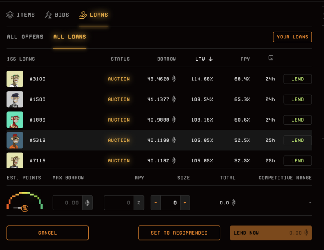Sort by the Borrow column header

(166, 59)
